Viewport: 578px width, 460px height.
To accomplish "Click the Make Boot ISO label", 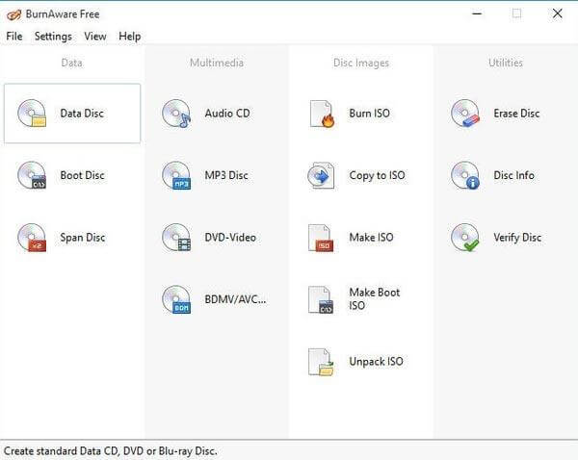I will tap(375, 299).
